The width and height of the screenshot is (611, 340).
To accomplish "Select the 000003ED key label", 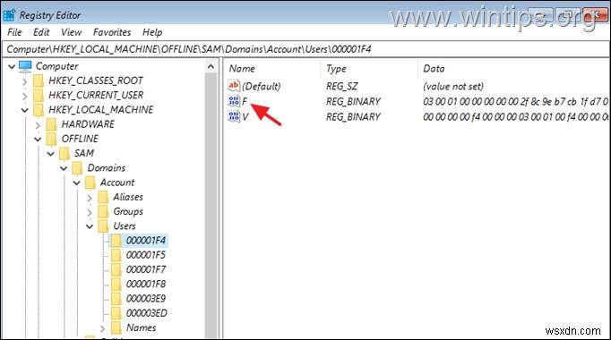I will pyautogui.click(x=147, y=313).
